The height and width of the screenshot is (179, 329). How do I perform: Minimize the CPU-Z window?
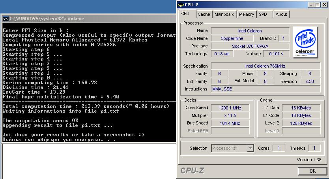pyautogui.click(x=311, y=5)
